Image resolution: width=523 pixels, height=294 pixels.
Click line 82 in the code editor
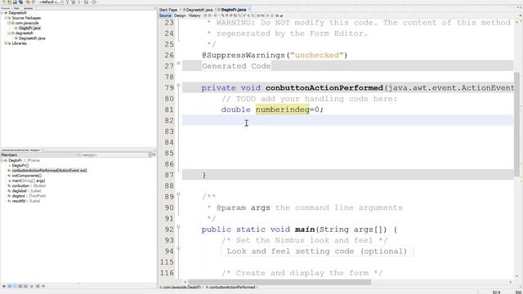tap(347, 120)
